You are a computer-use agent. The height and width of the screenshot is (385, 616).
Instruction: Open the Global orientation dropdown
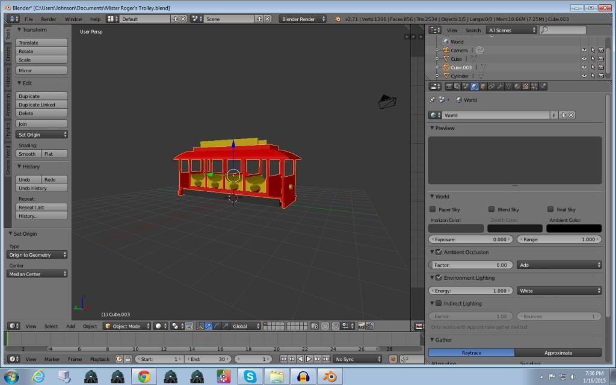point(245,326)
